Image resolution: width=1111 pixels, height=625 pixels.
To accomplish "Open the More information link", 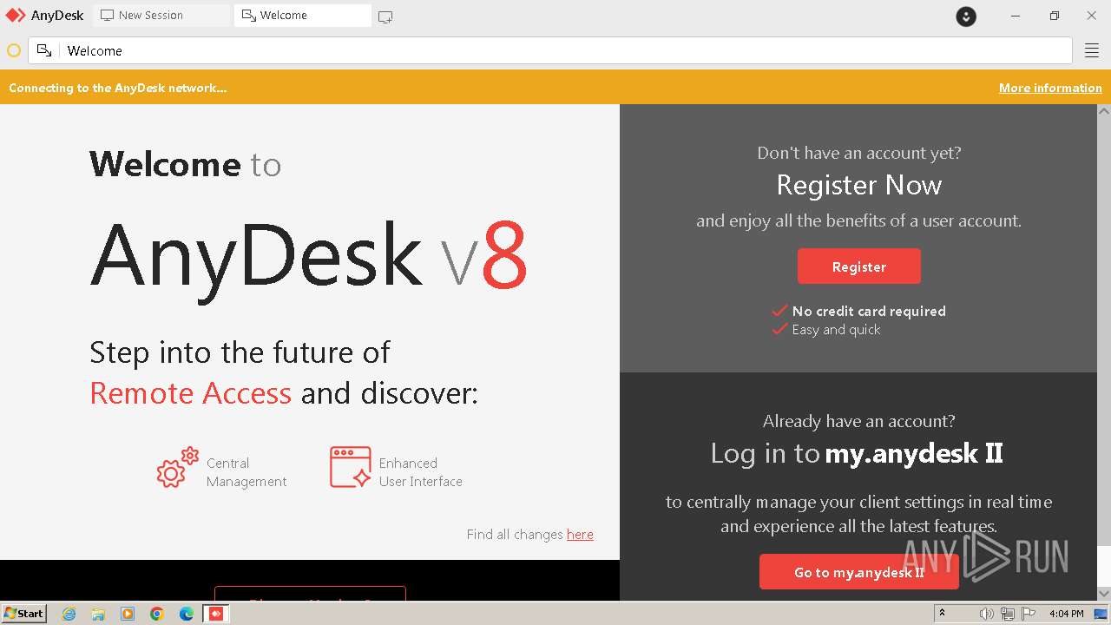I will point(1050,88).
